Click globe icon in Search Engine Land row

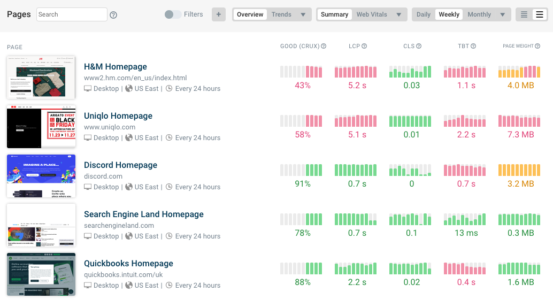(x=129, y=236)
